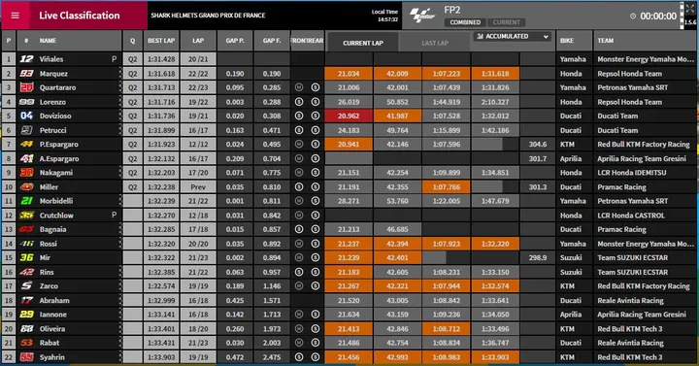Click Nakagami's number 30 badge

click(27, 173)
